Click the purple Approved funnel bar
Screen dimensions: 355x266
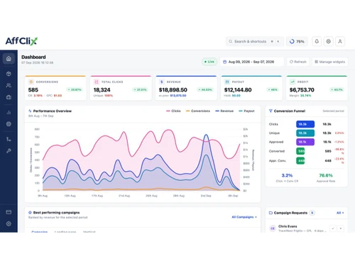pos(305,142)
